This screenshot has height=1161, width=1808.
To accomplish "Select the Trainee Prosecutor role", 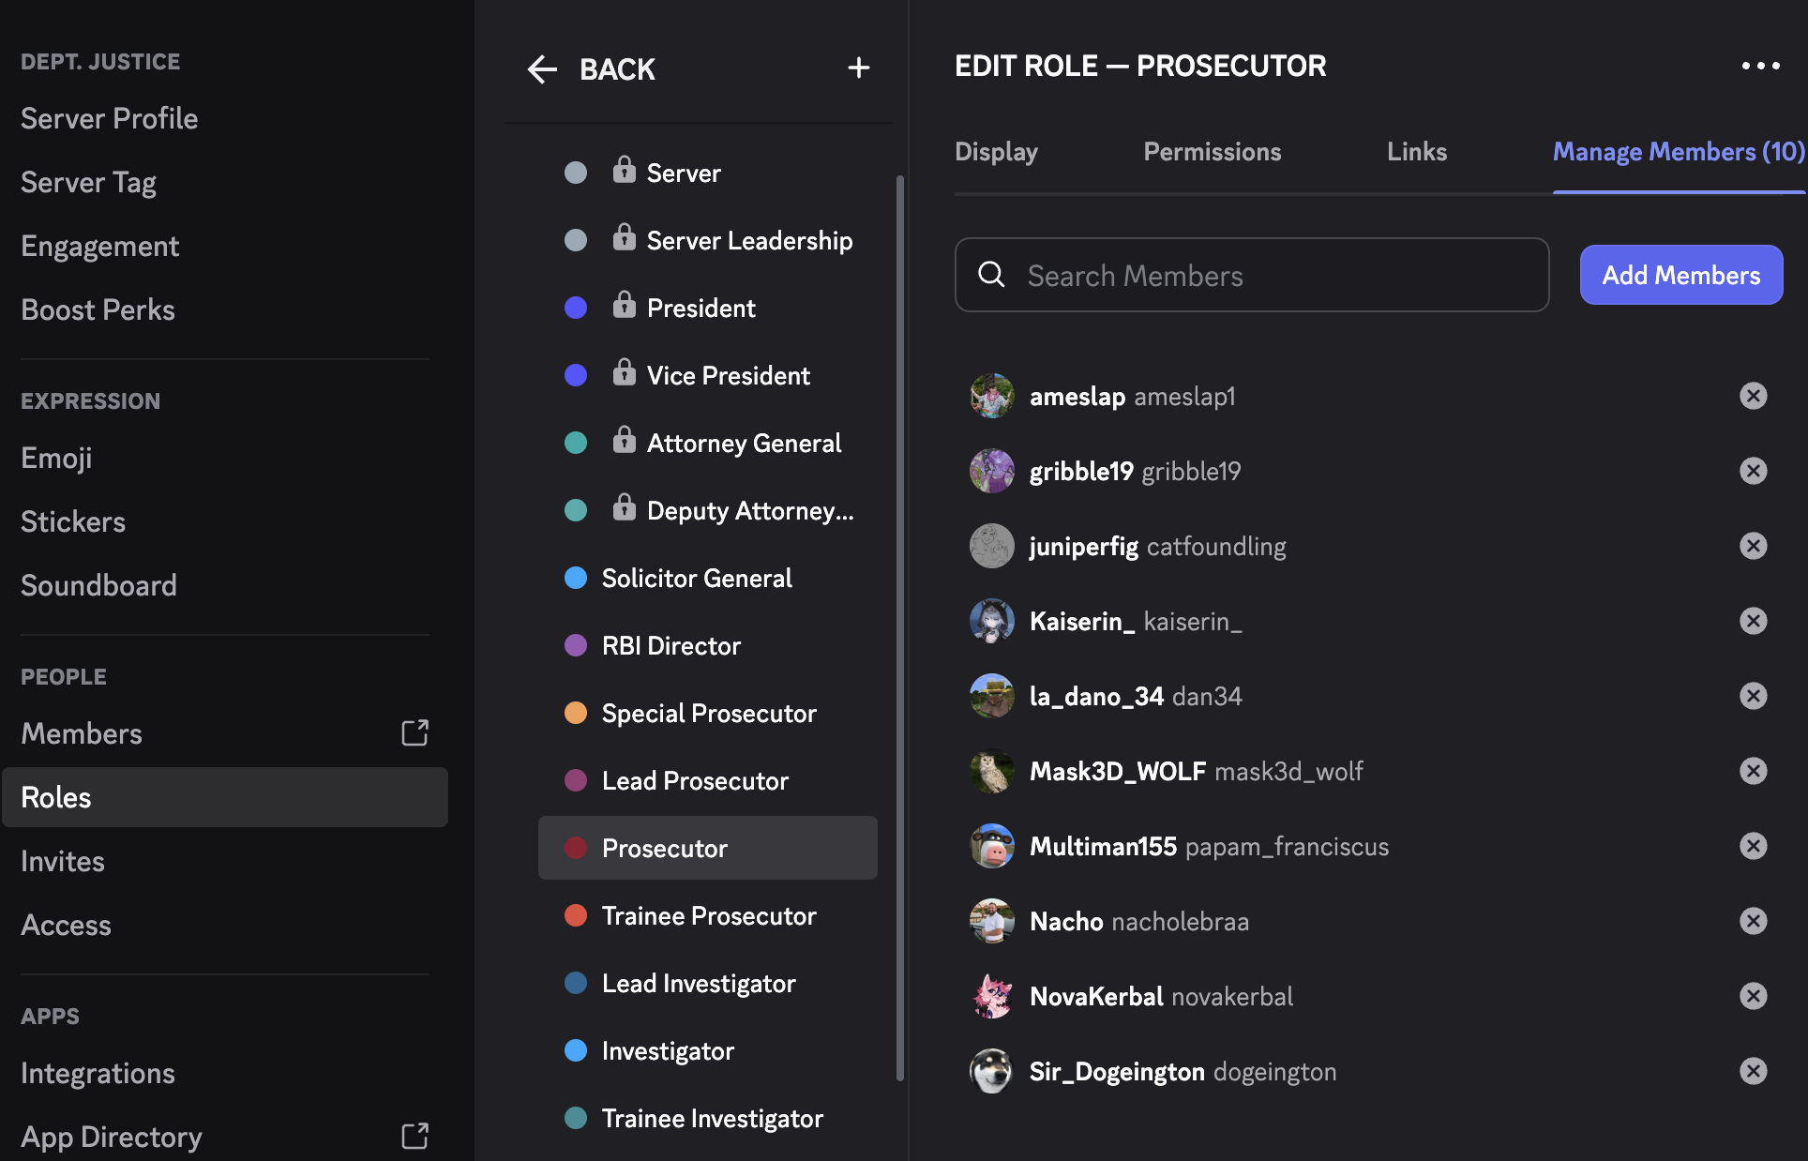I will click(708, 915).
